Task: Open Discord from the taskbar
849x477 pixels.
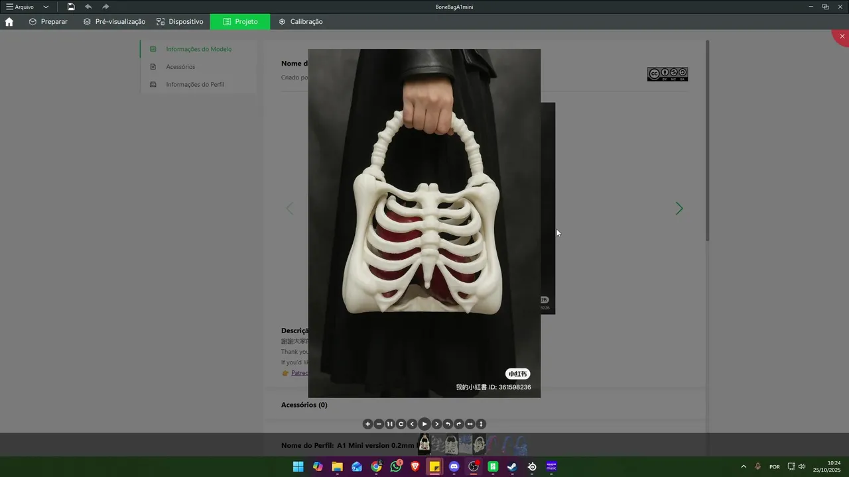Action: pos(454,466)
